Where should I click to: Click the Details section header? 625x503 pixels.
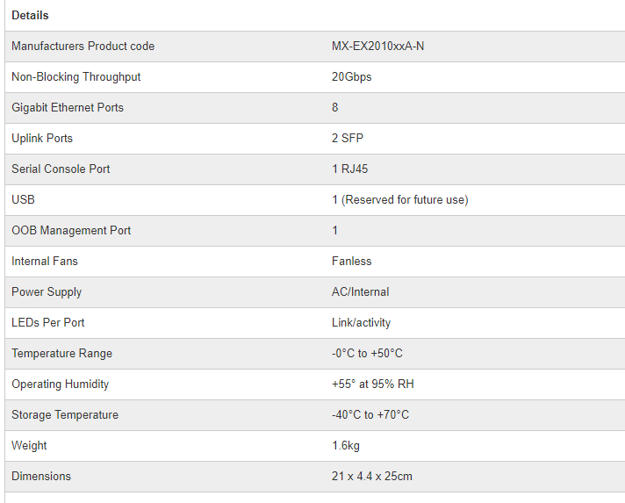click(x=30, y=16)
